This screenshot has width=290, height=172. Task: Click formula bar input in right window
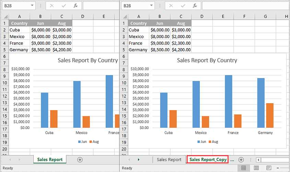tap(246, 6)
